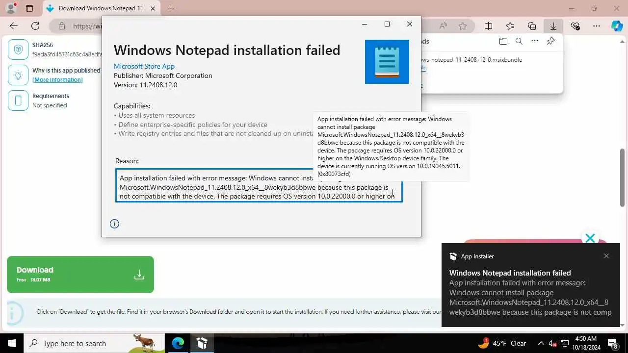Refresh the current web page
The width and height of the screenshot is (628, 353).
35,26
